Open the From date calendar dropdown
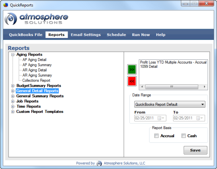217x169 pixels. (x=161, y=118)
